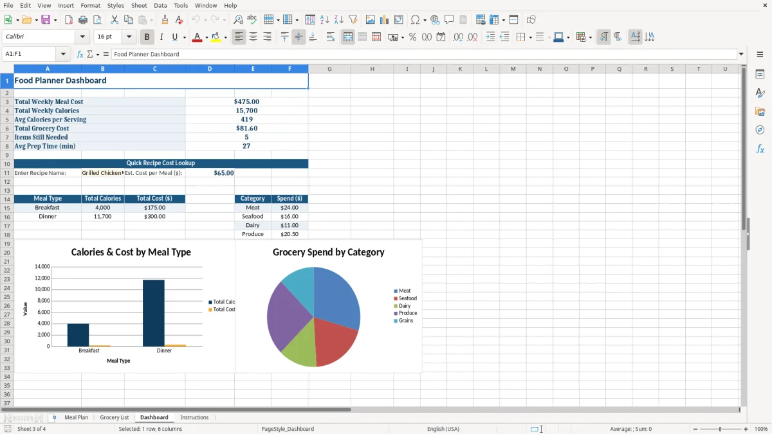Insert an image using toolbar icon
Screen dimensions: 772x434
(x=371, y=20)
